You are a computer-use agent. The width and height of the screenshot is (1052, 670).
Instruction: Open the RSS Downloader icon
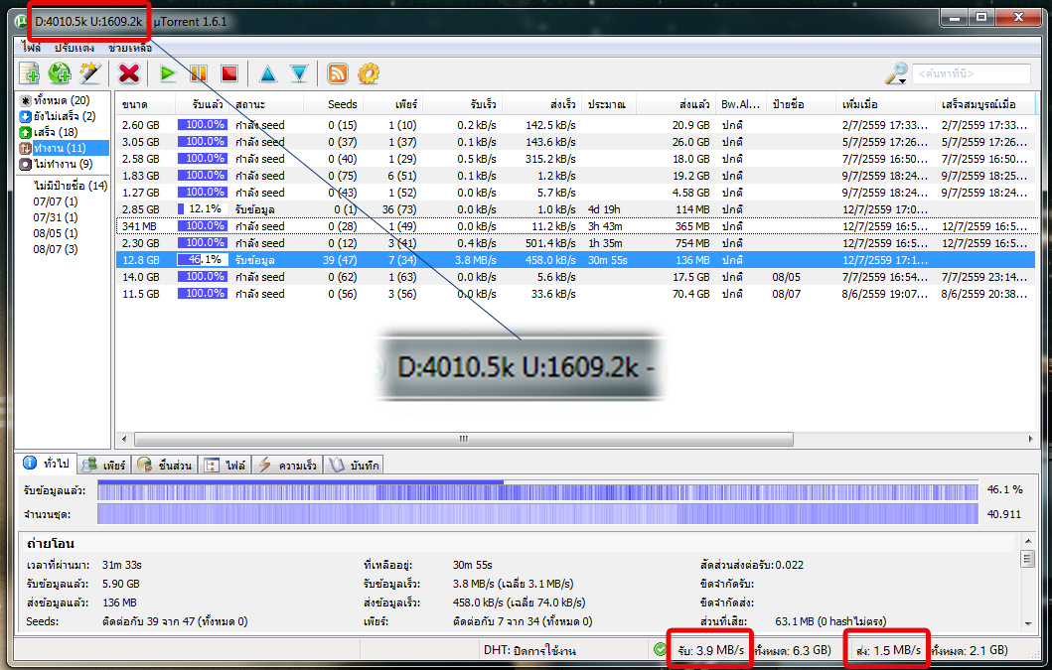tap(338, 73)
